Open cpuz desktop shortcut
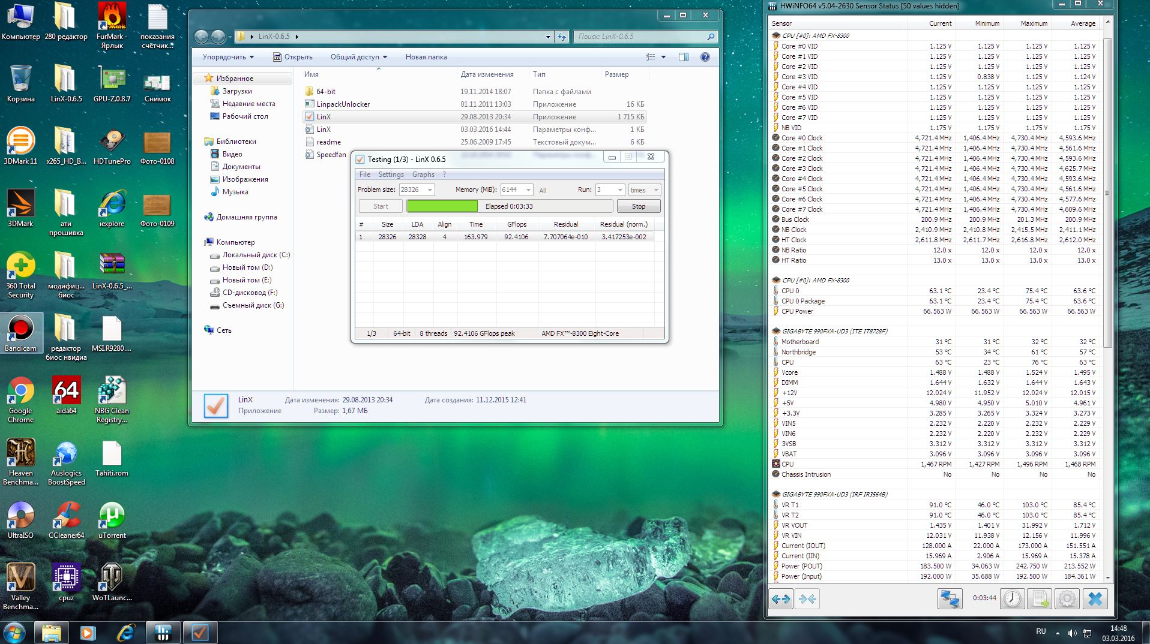 pos(66,582)
